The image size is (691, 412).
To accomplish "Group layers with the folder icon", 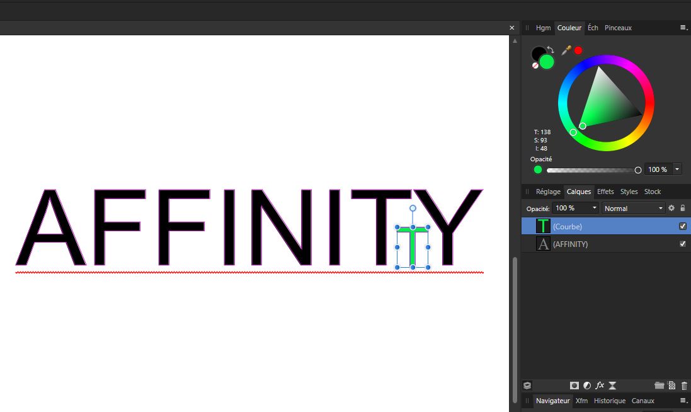I will click(660, 386).
